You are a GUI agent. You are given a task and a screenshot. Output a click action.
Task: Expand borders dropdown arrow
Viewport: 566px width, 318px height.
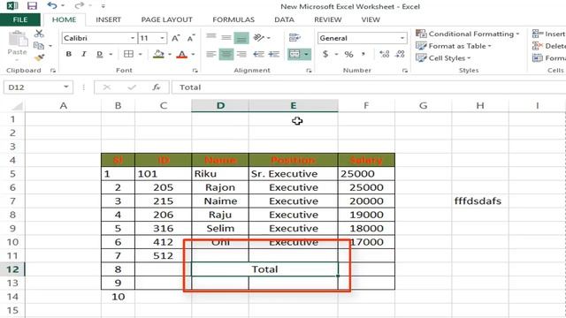click(140, 55)
